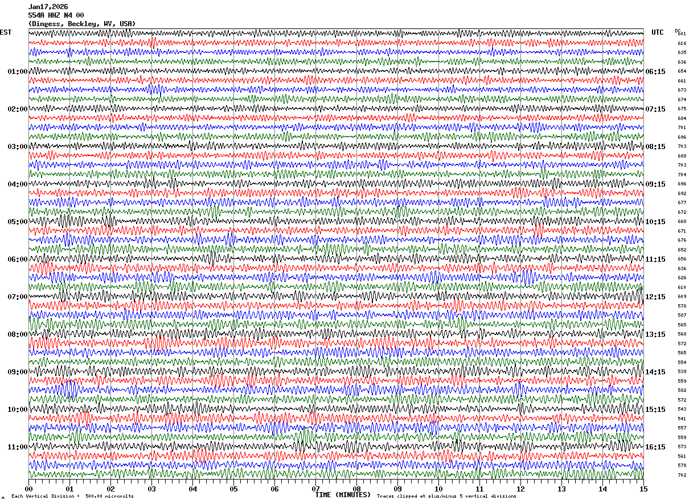
Task: Click DC offset value 702
Action: coord(682,475)
